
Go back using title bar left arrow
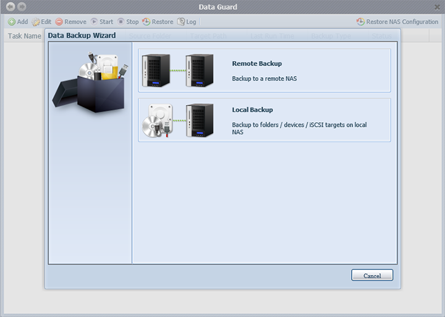pyautogui.click(x=10, y=7)
